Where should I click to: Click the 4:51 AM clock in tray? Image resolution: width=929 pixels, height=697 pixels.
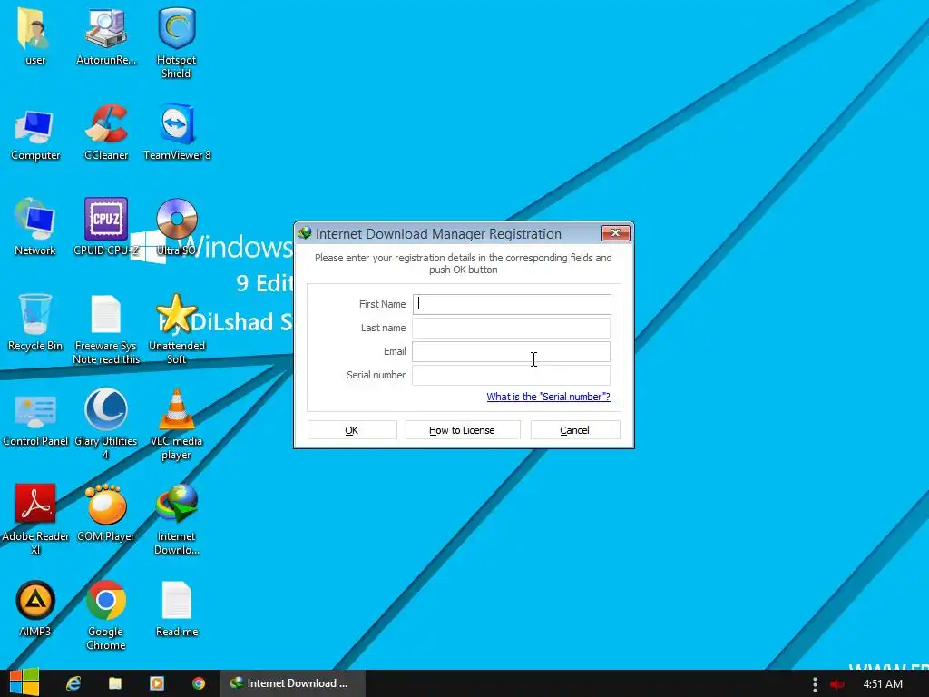[x=883, y=684]
